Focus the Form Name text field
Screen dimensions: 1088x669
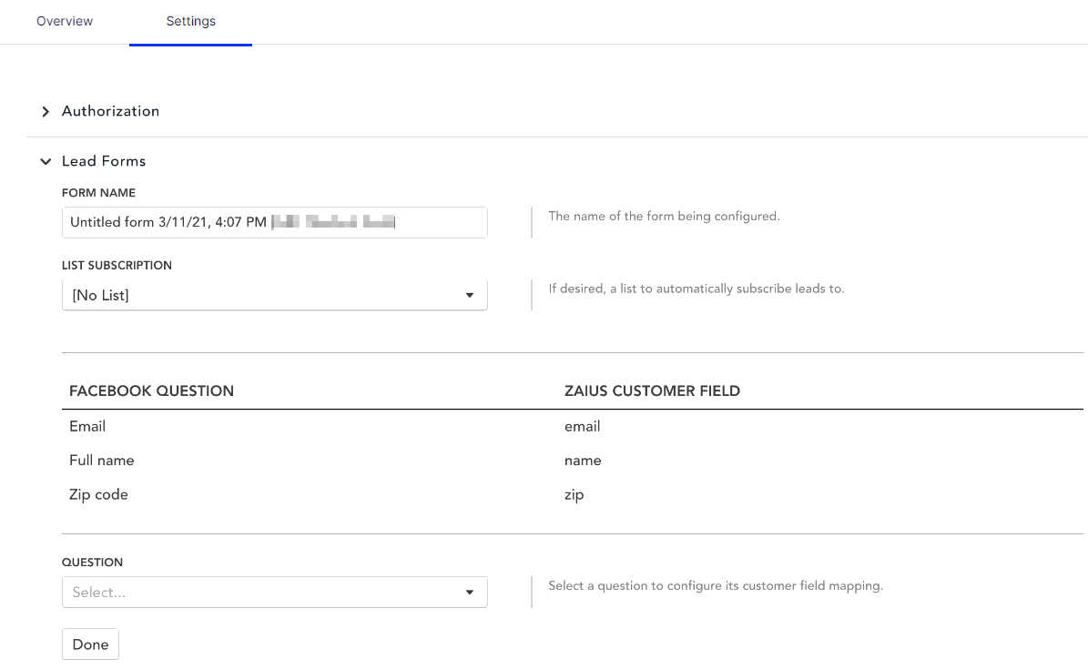point(274,222)
